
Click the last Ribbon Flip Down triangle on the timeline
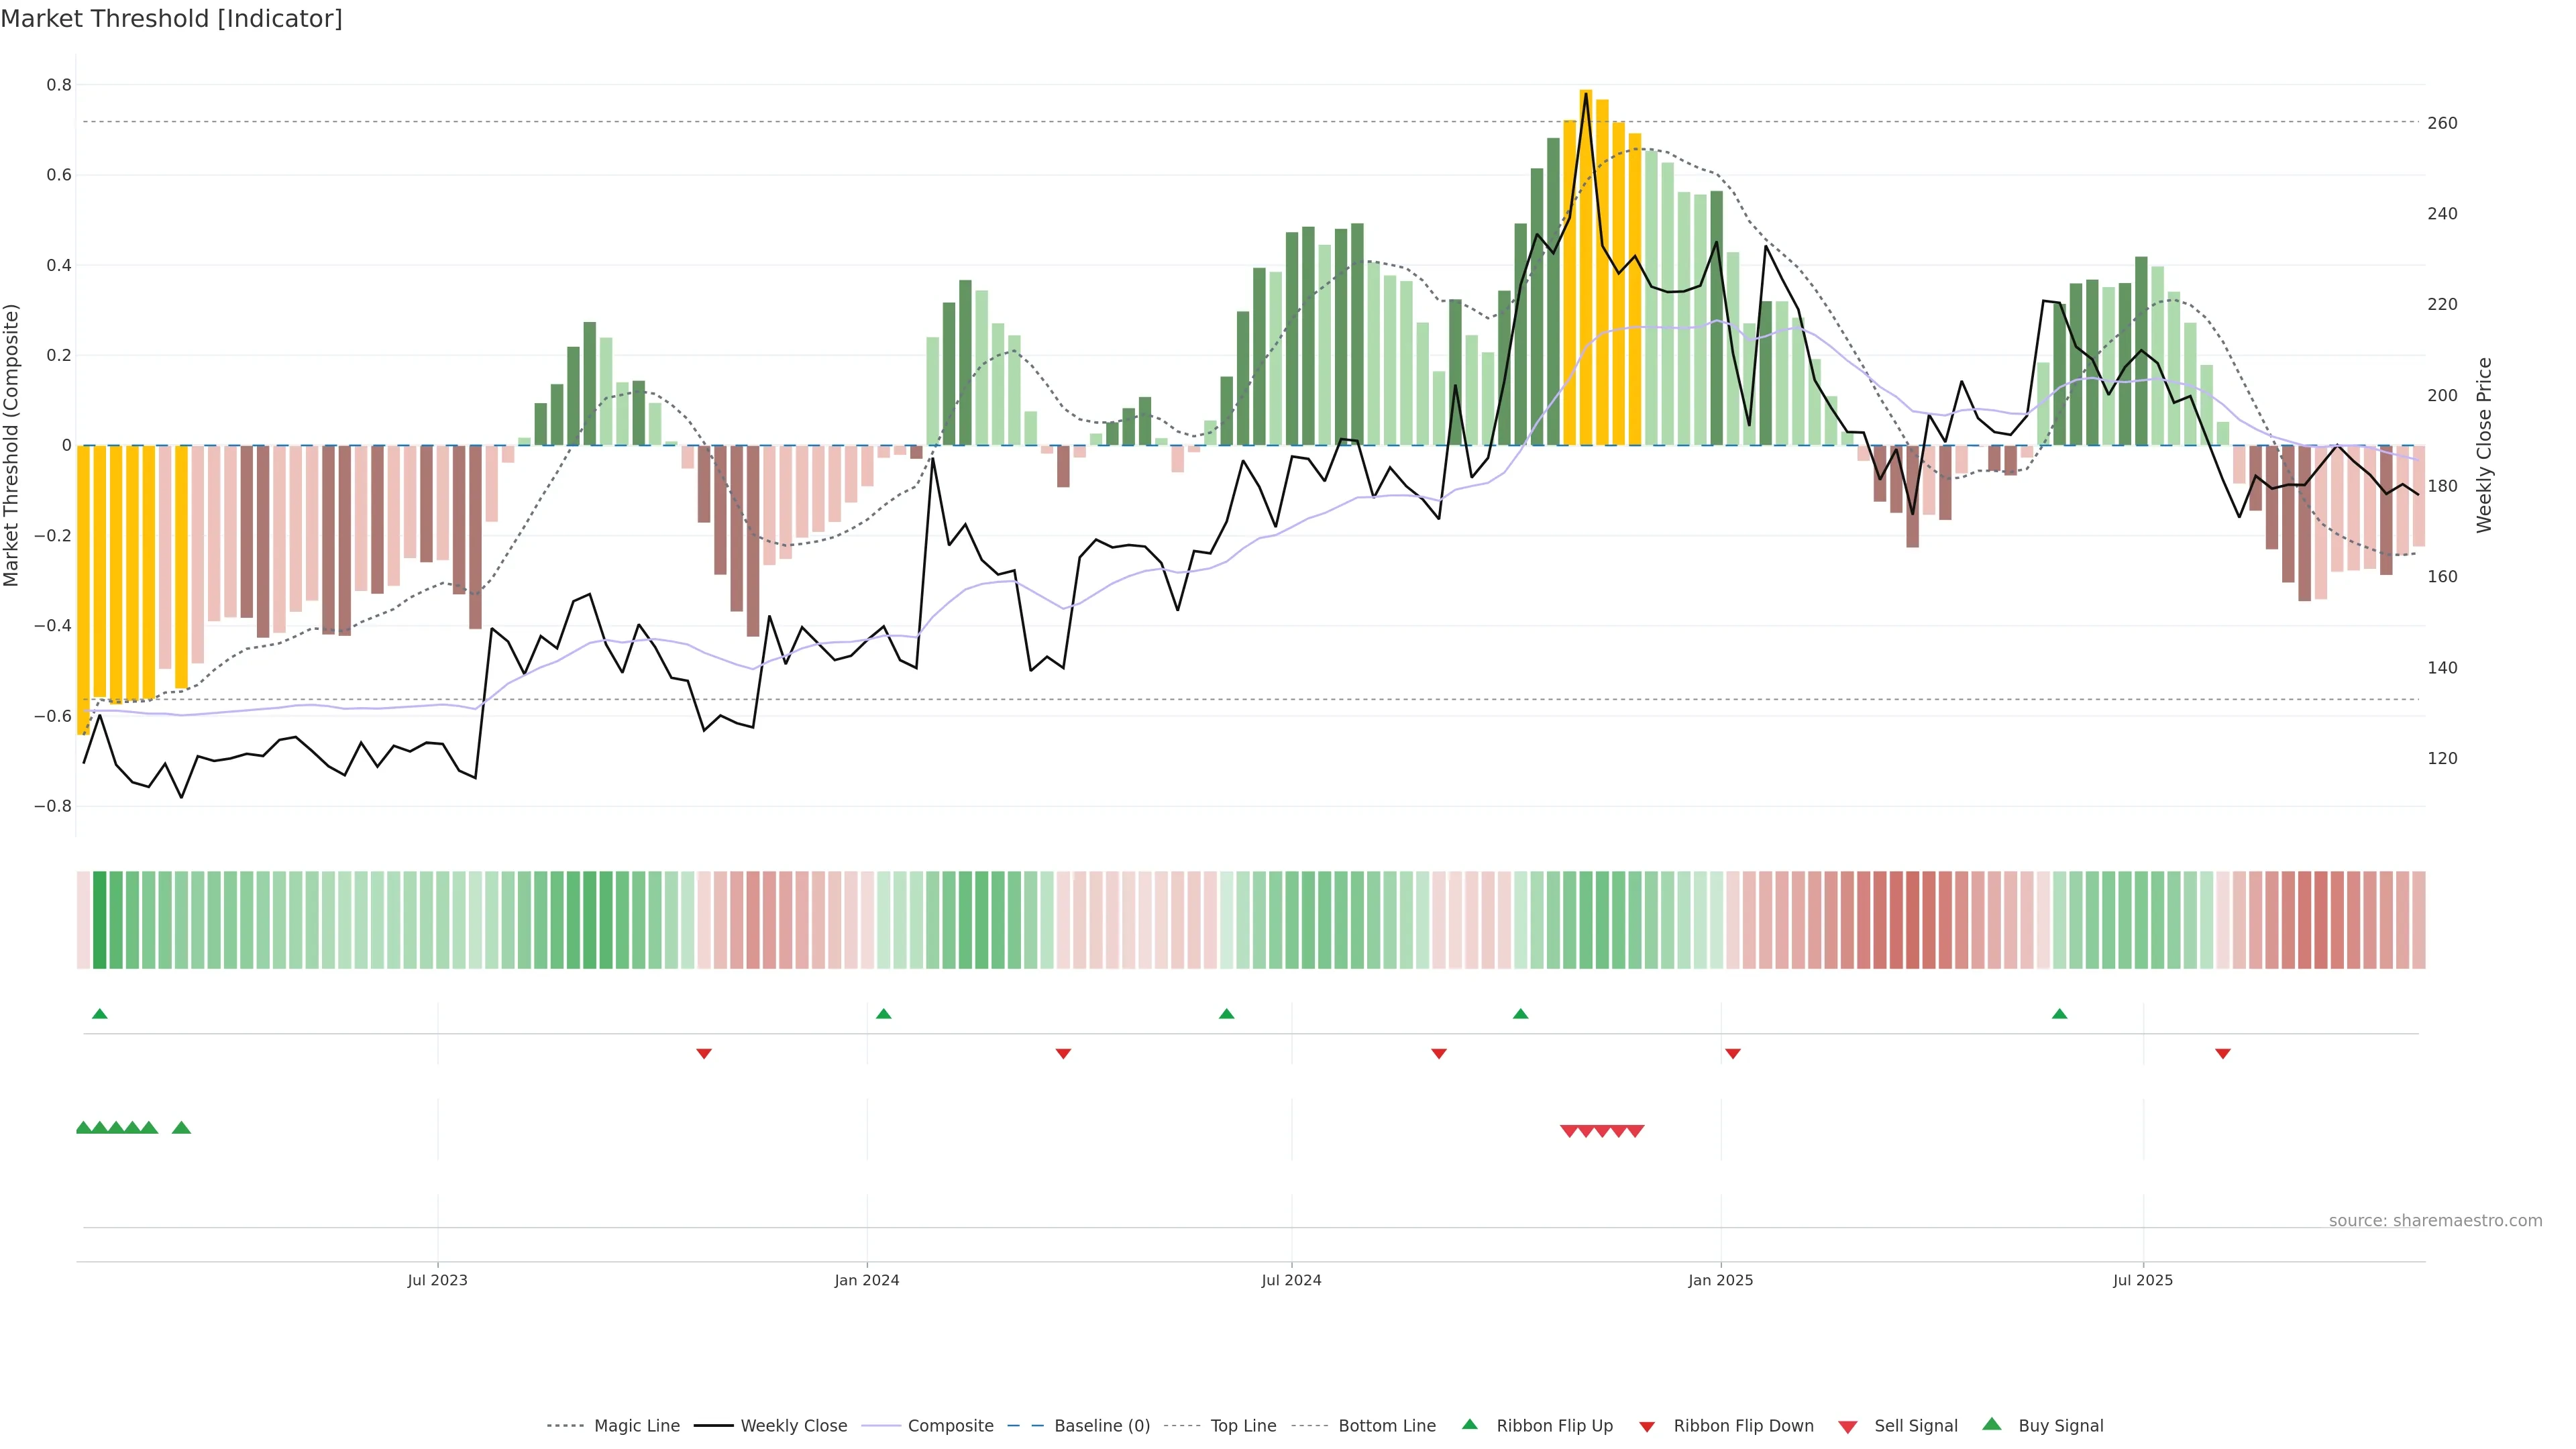click(2222, 1053)
